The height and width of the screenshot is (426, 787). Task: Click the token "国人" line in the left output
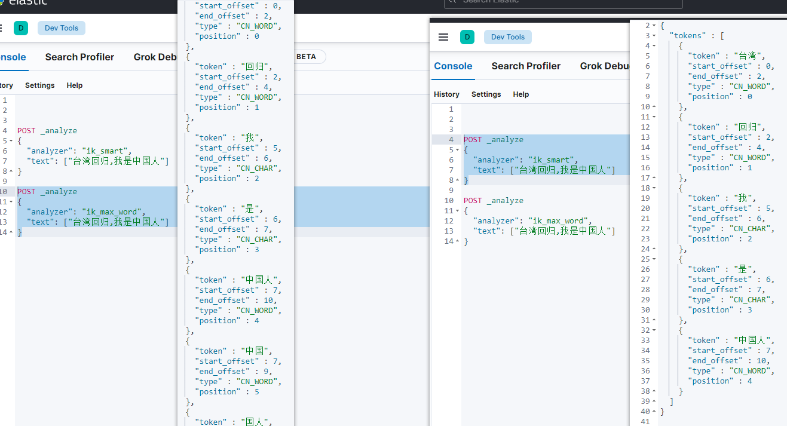coord(234,422)
